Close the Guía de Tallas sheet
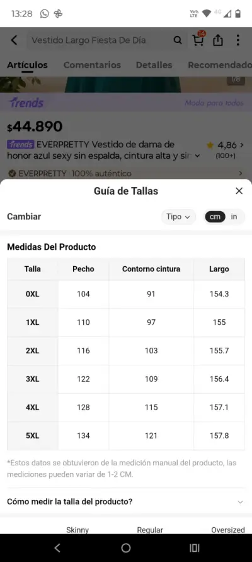This screenshot has width=252, height=562. point(239,191)
